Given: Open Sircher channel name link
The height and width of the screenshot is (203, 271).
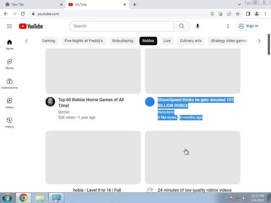Looking at the screenshot, I should click(x=64, y=112).
